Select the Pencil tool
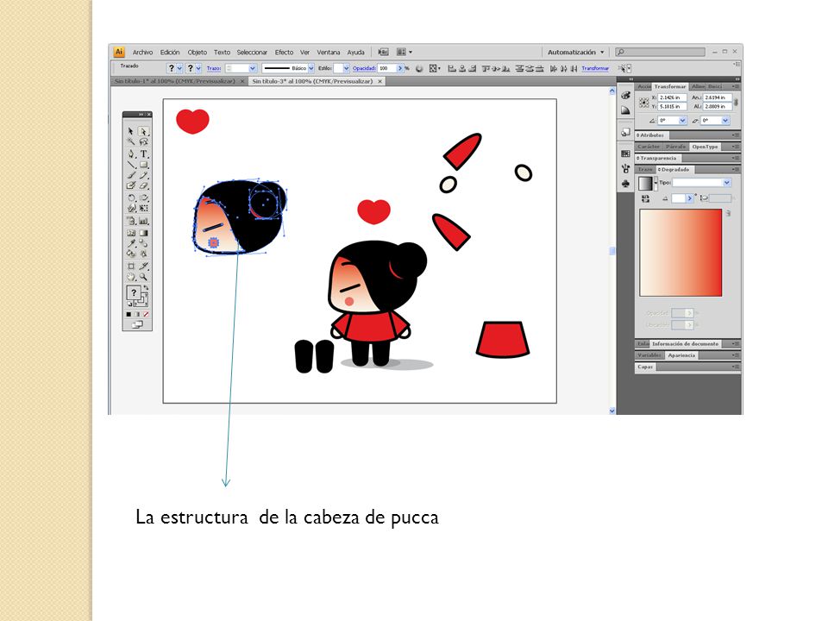The width and height of the screenshot is (828, 621). tap(143, 175)
